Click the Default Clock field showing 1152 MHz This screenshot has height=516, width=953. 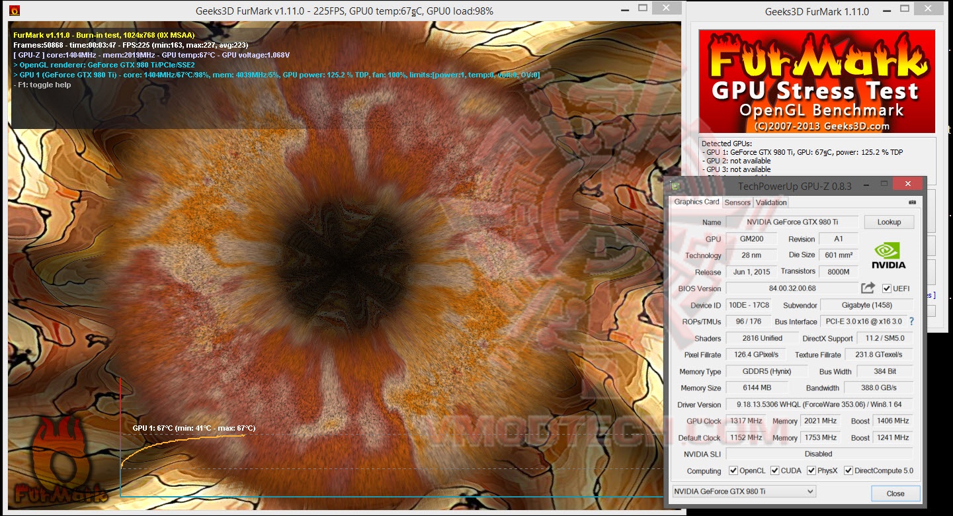[745, 437]
